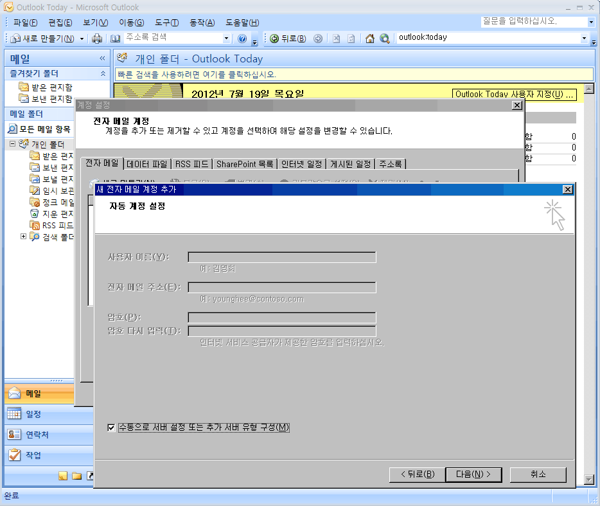Click the green back arrow icon
Viewport: 600px width, 506px height.
tap(274, 39)
